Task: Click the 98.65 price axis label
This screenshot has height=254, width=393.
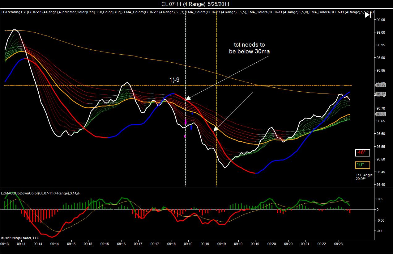Action: coord(381,121)
